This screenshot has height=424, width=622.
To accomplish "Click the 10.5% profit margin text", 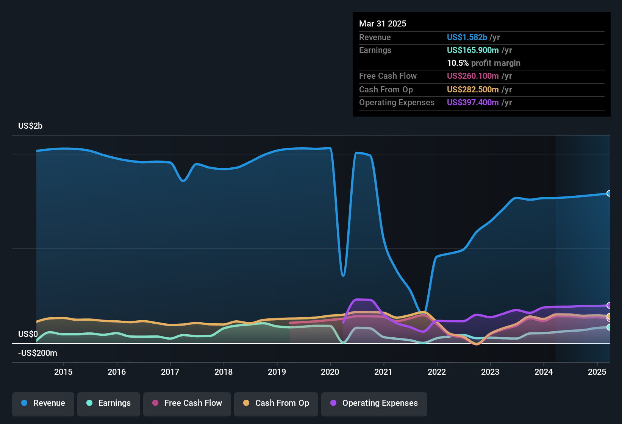I will click(483, 63).
